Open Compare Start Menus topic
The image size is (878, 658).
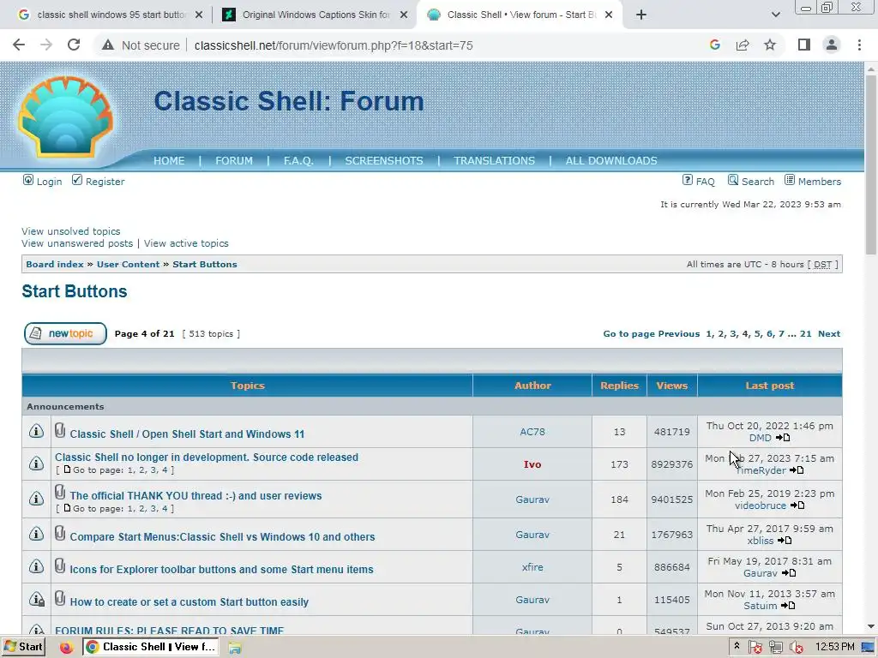point(222,536)
